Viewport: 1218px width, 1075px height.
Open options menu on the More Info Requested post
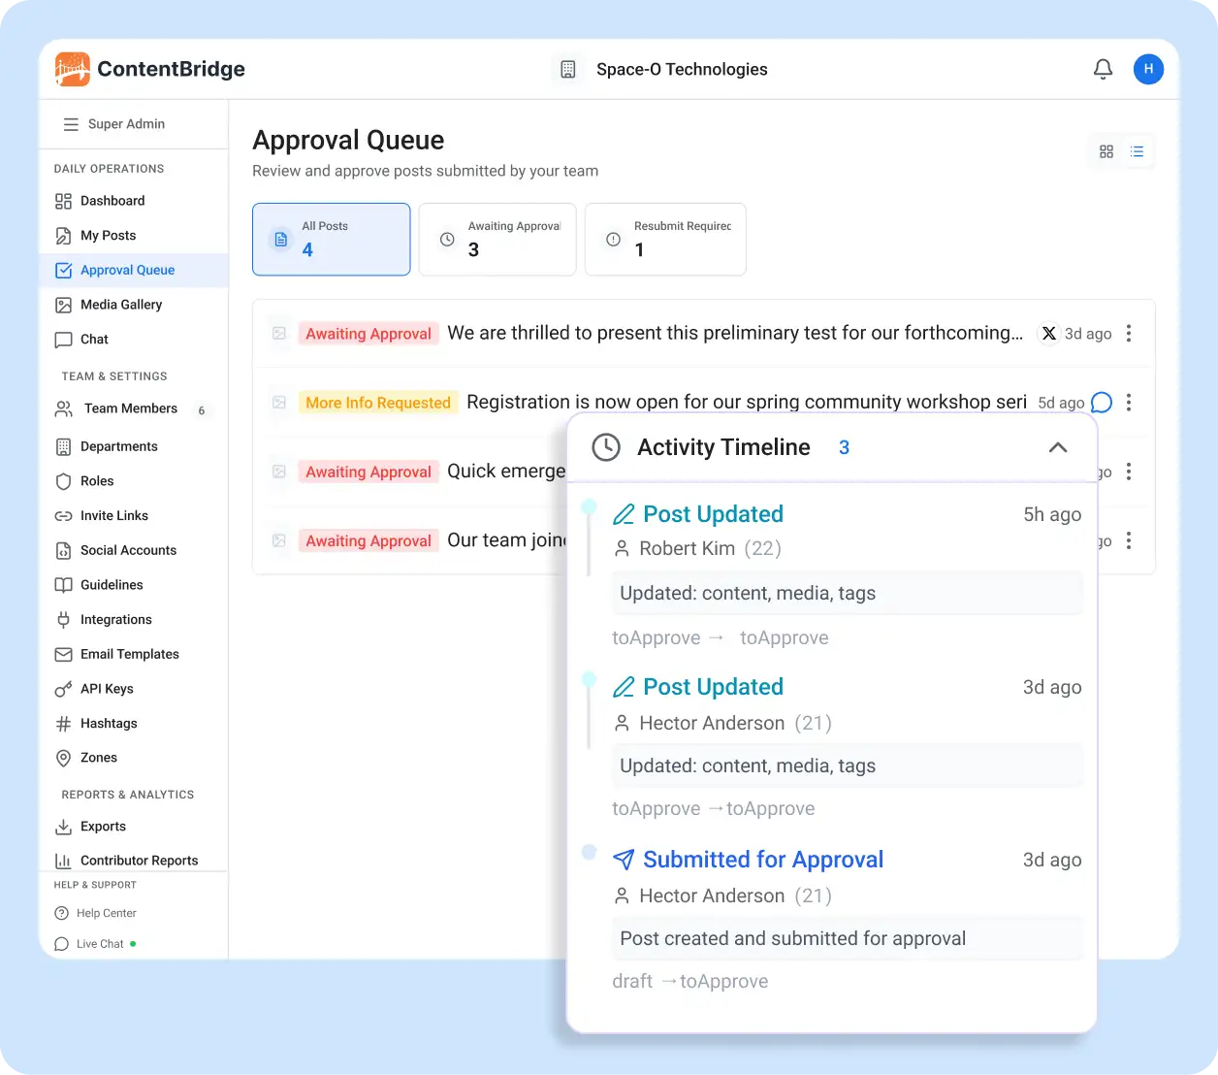tap(1129, 402)
